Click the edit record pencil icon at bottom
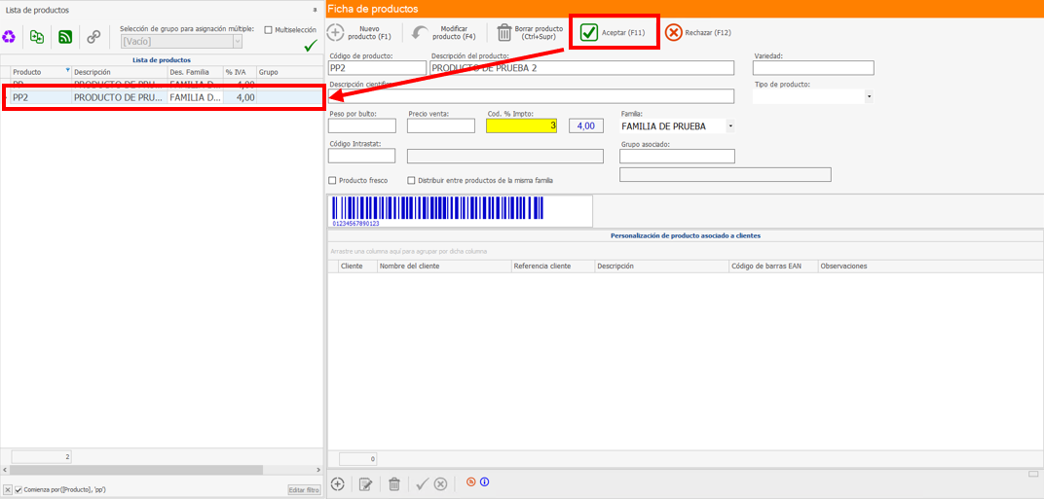The width and height of the screenshot is (1044, 499). click(x=366, y=483)
